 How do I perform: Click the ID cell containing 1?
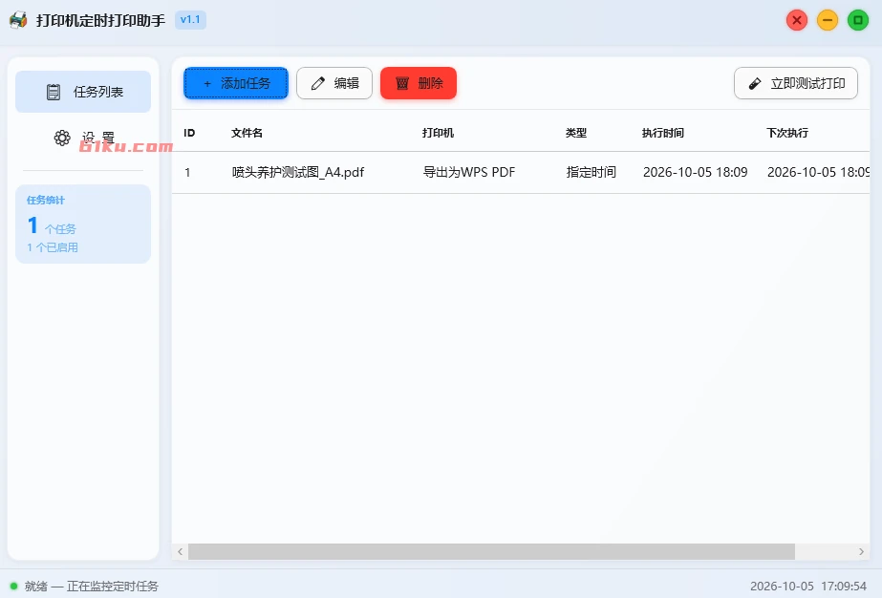[187, 172]
